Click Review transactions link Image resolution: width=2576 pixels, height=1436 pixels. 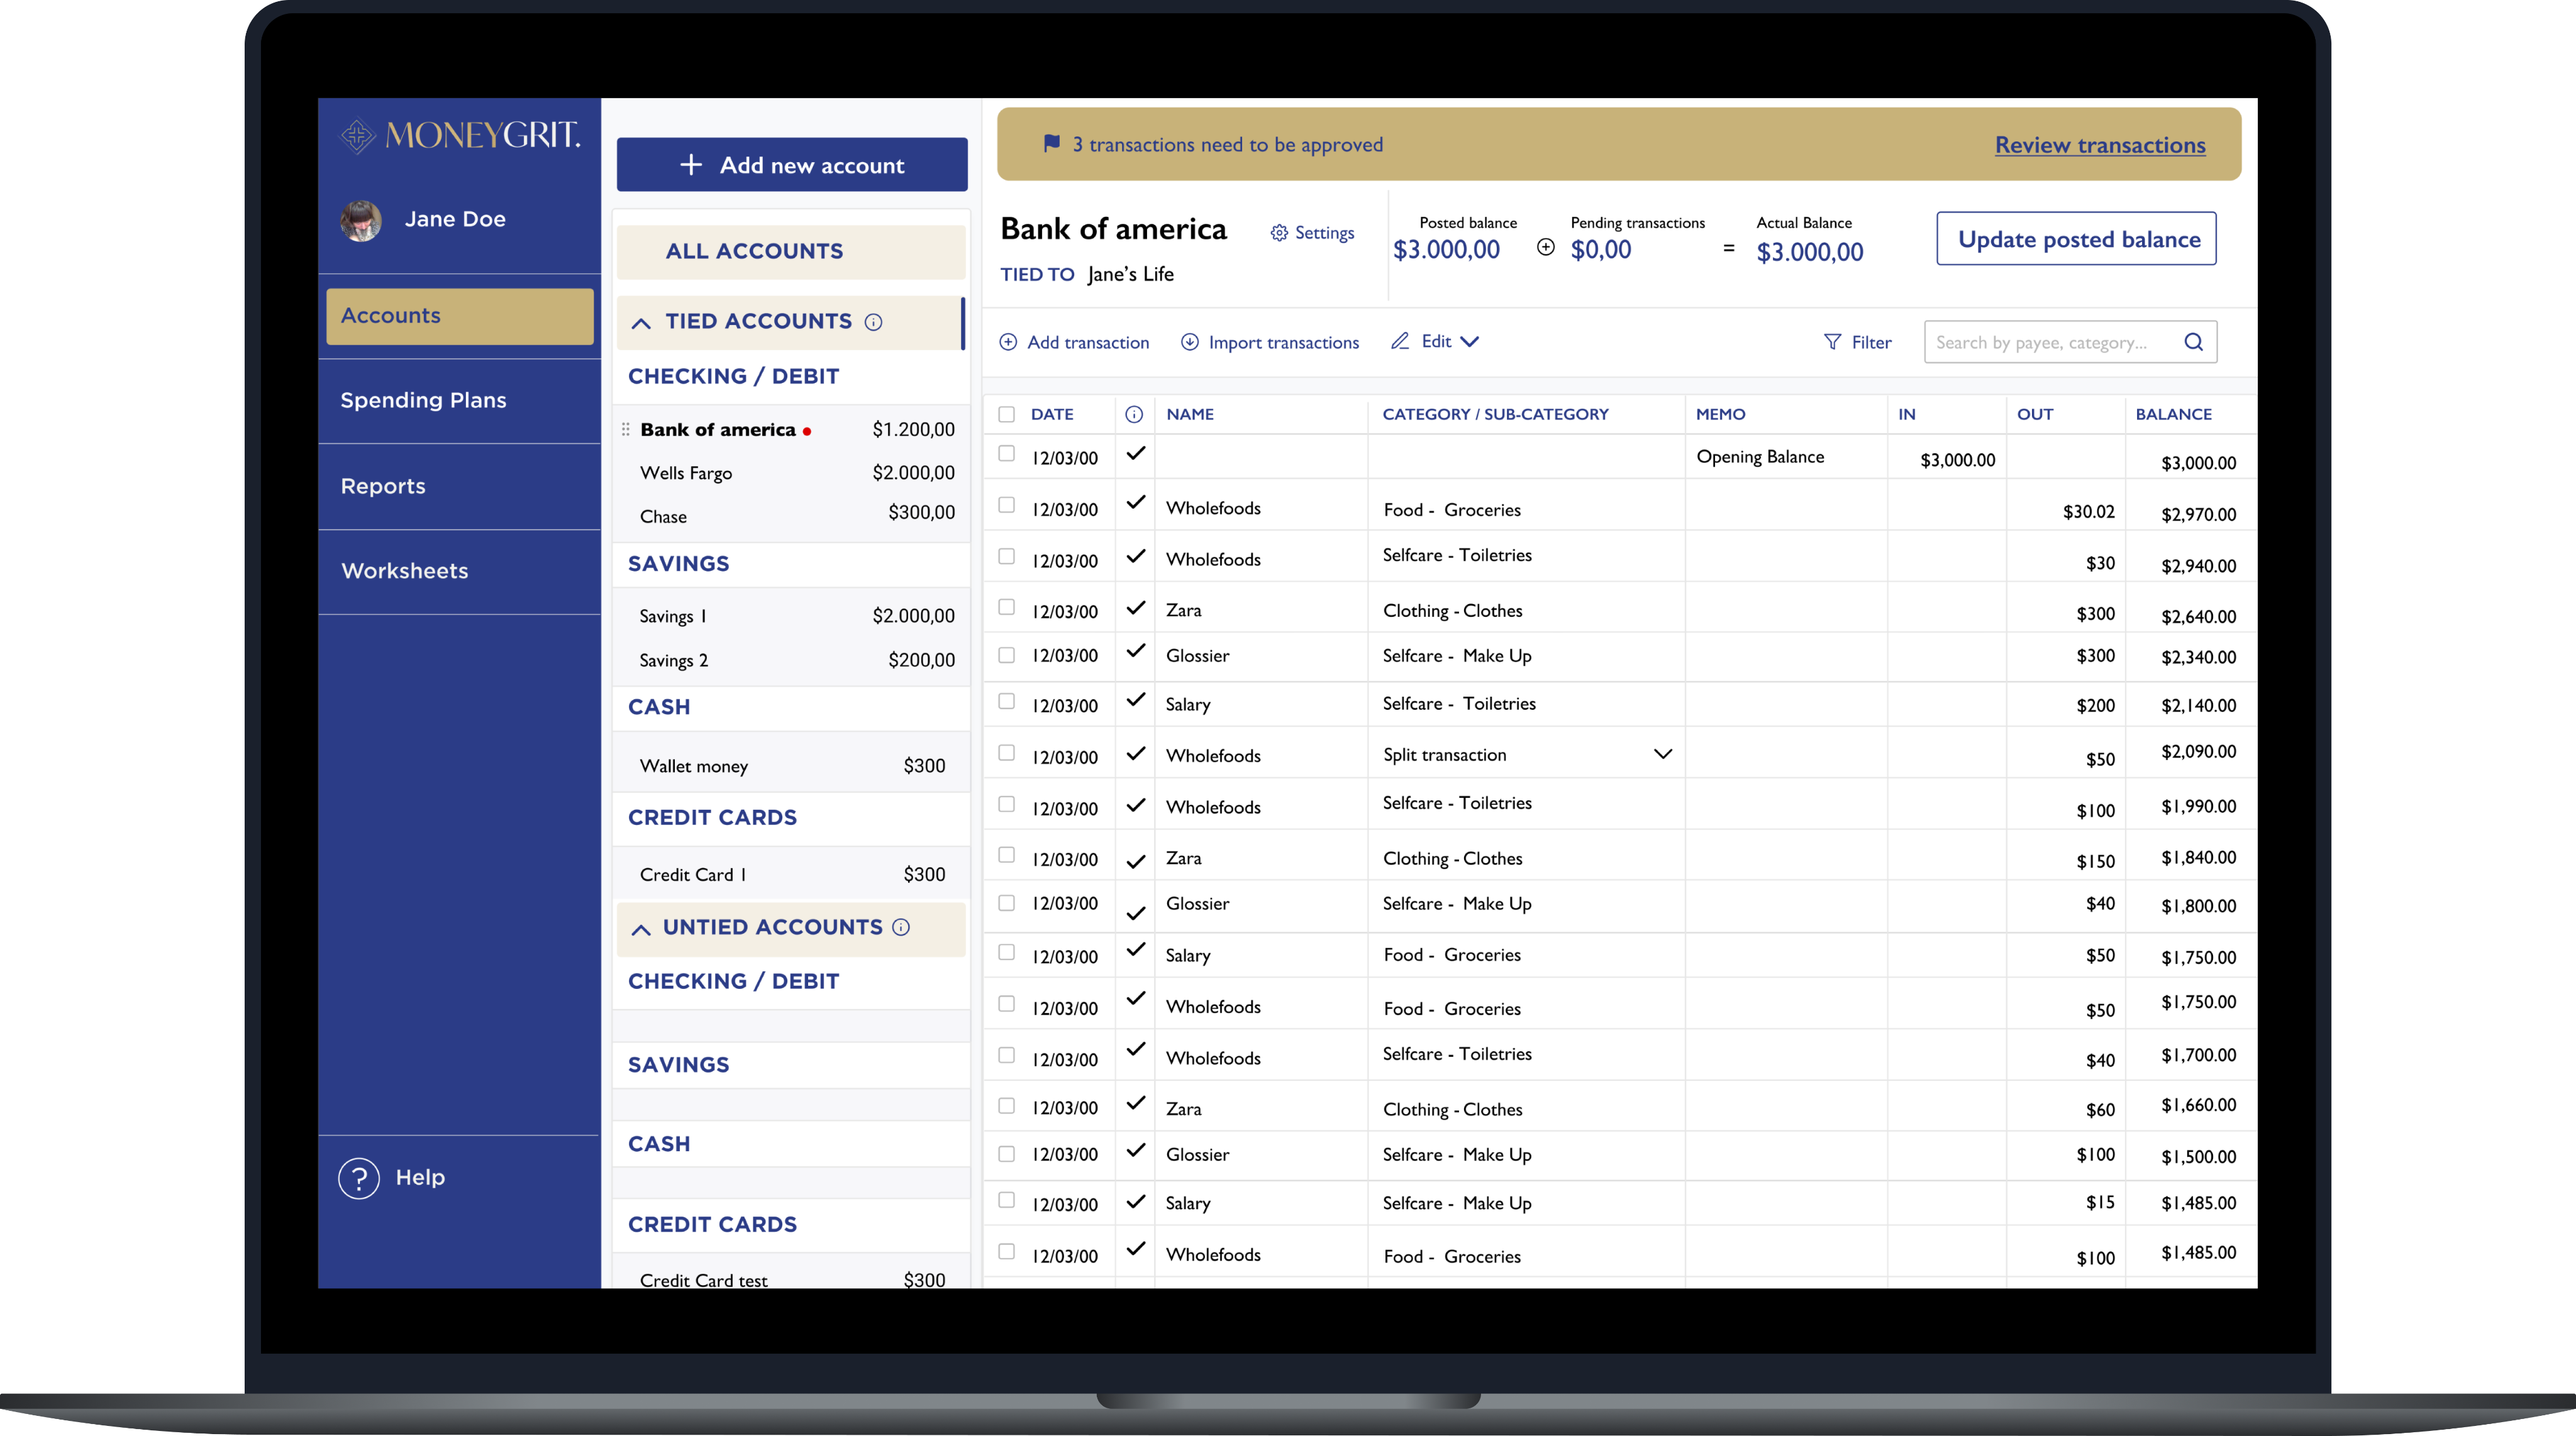point(2100,145)
